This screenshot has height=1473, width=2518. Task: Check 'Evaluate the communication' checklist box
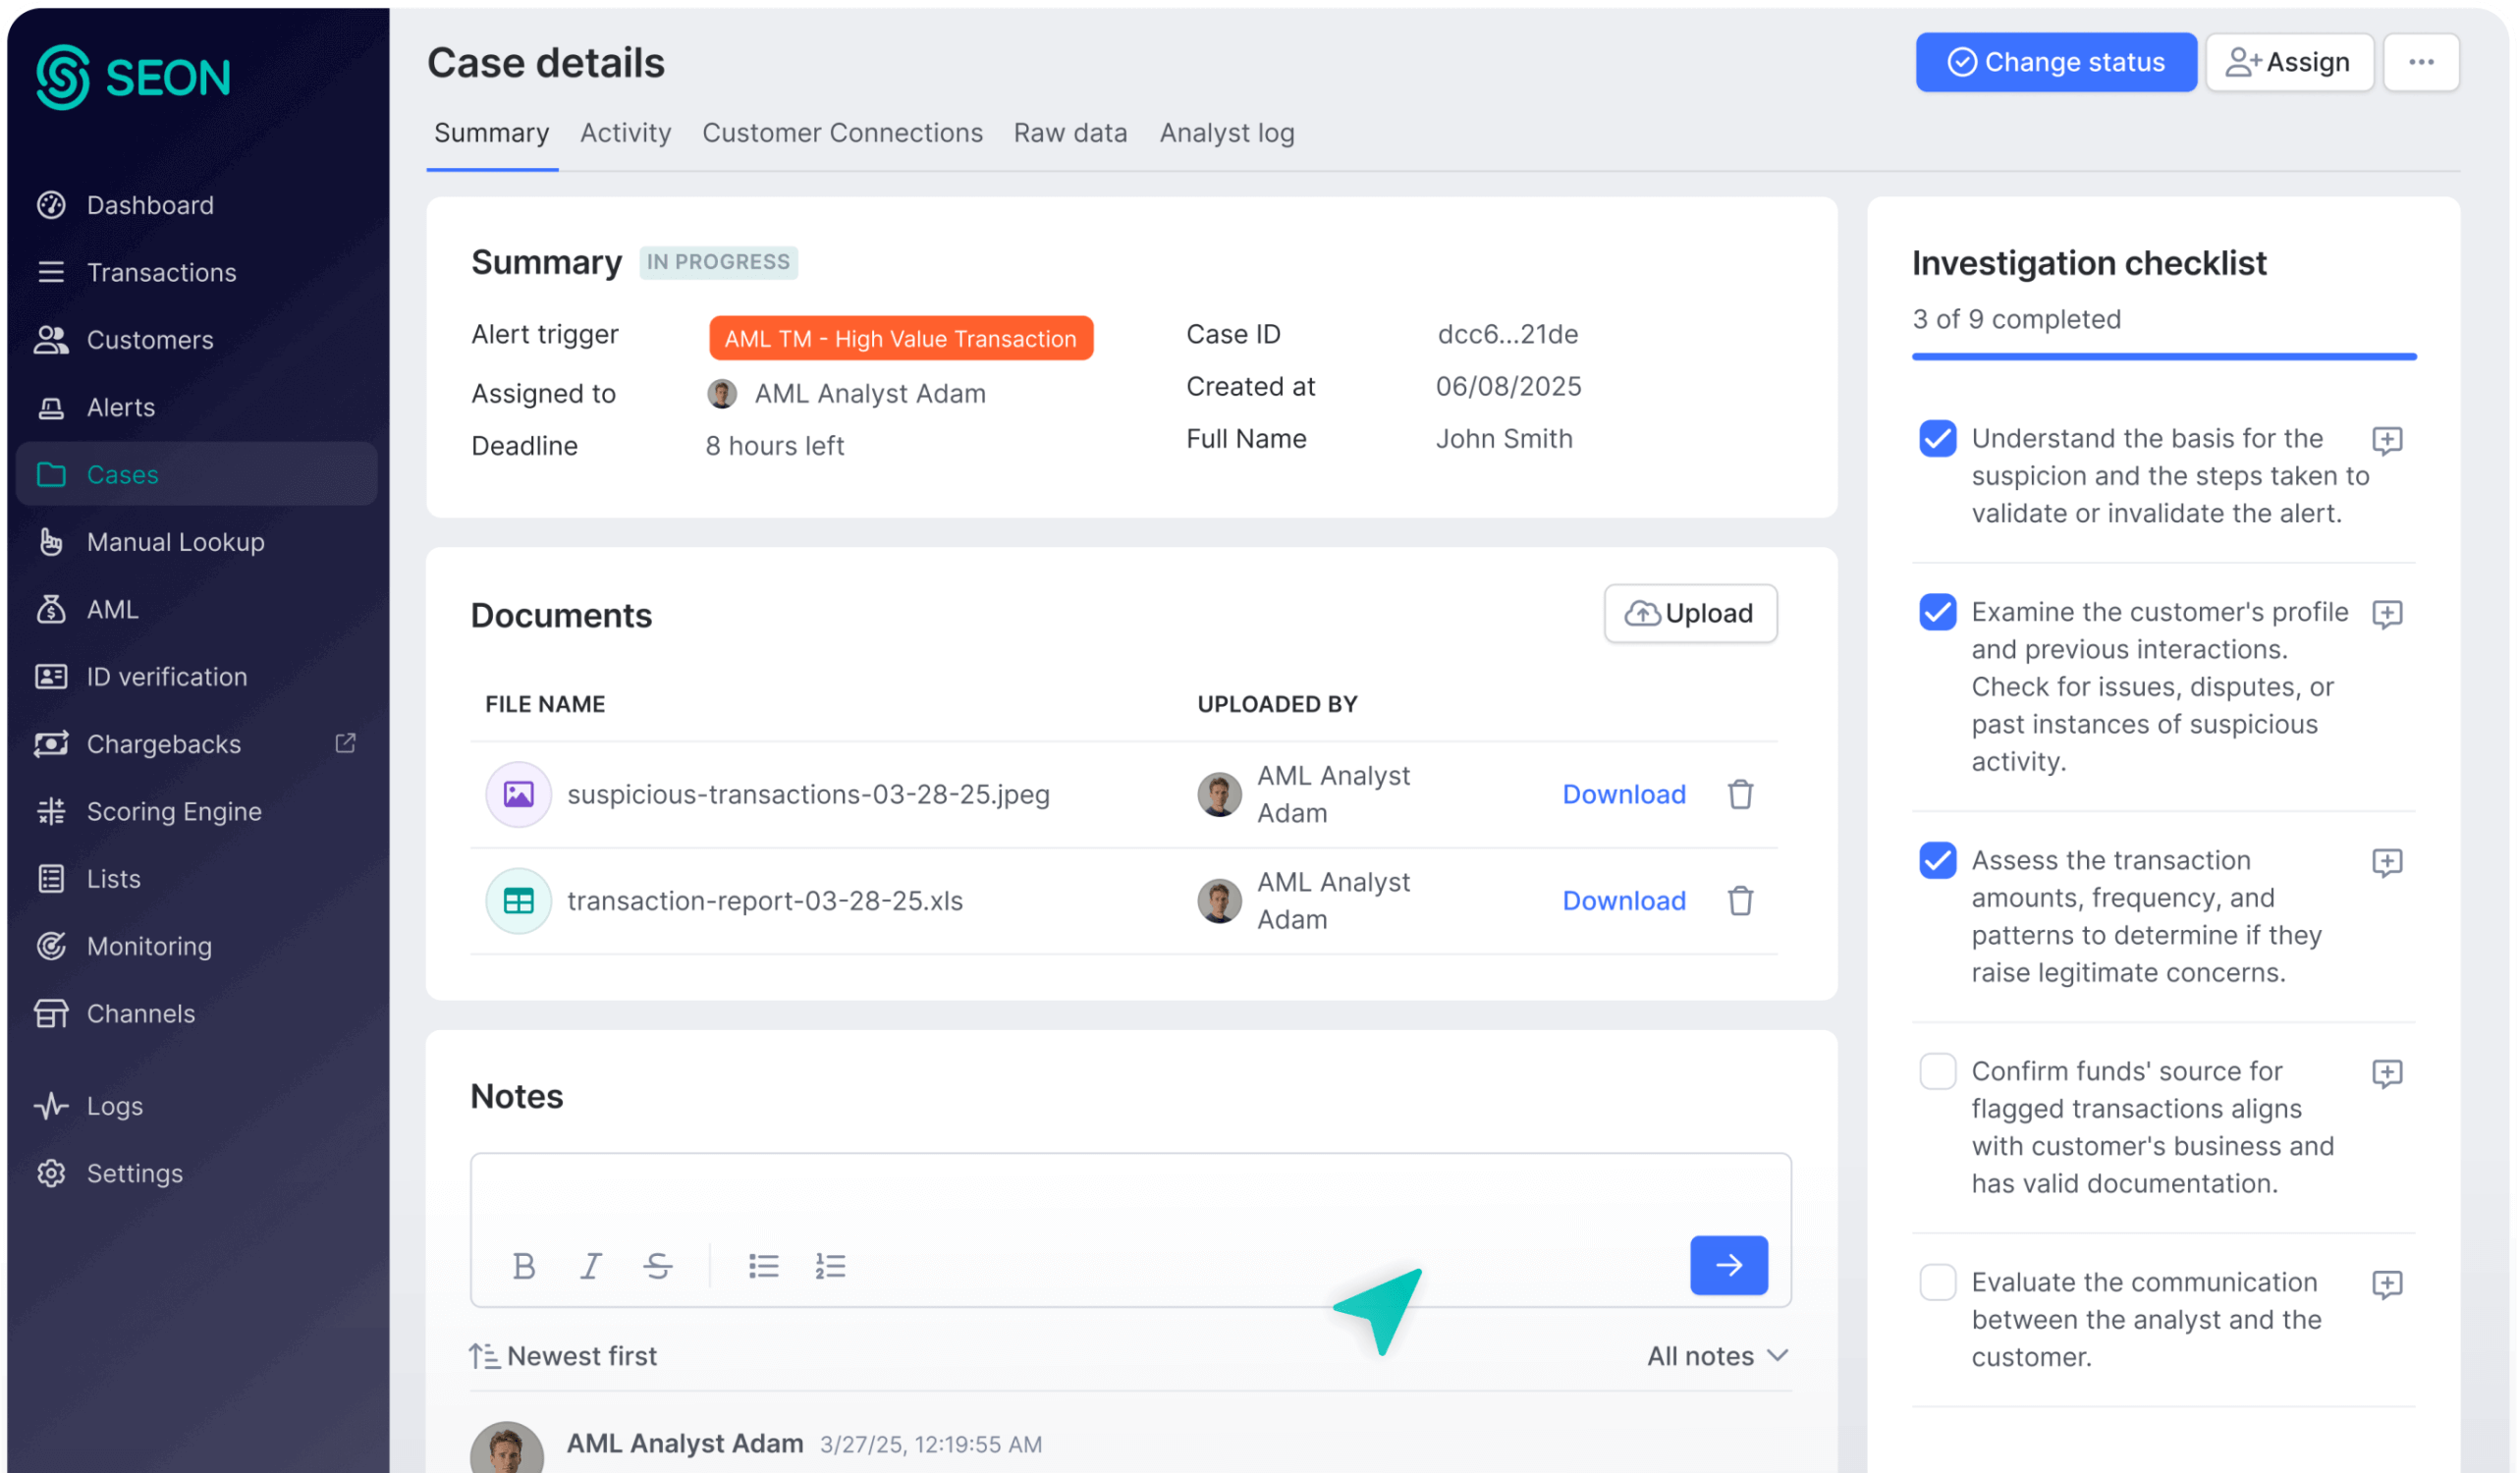tap(1938, 1282)
